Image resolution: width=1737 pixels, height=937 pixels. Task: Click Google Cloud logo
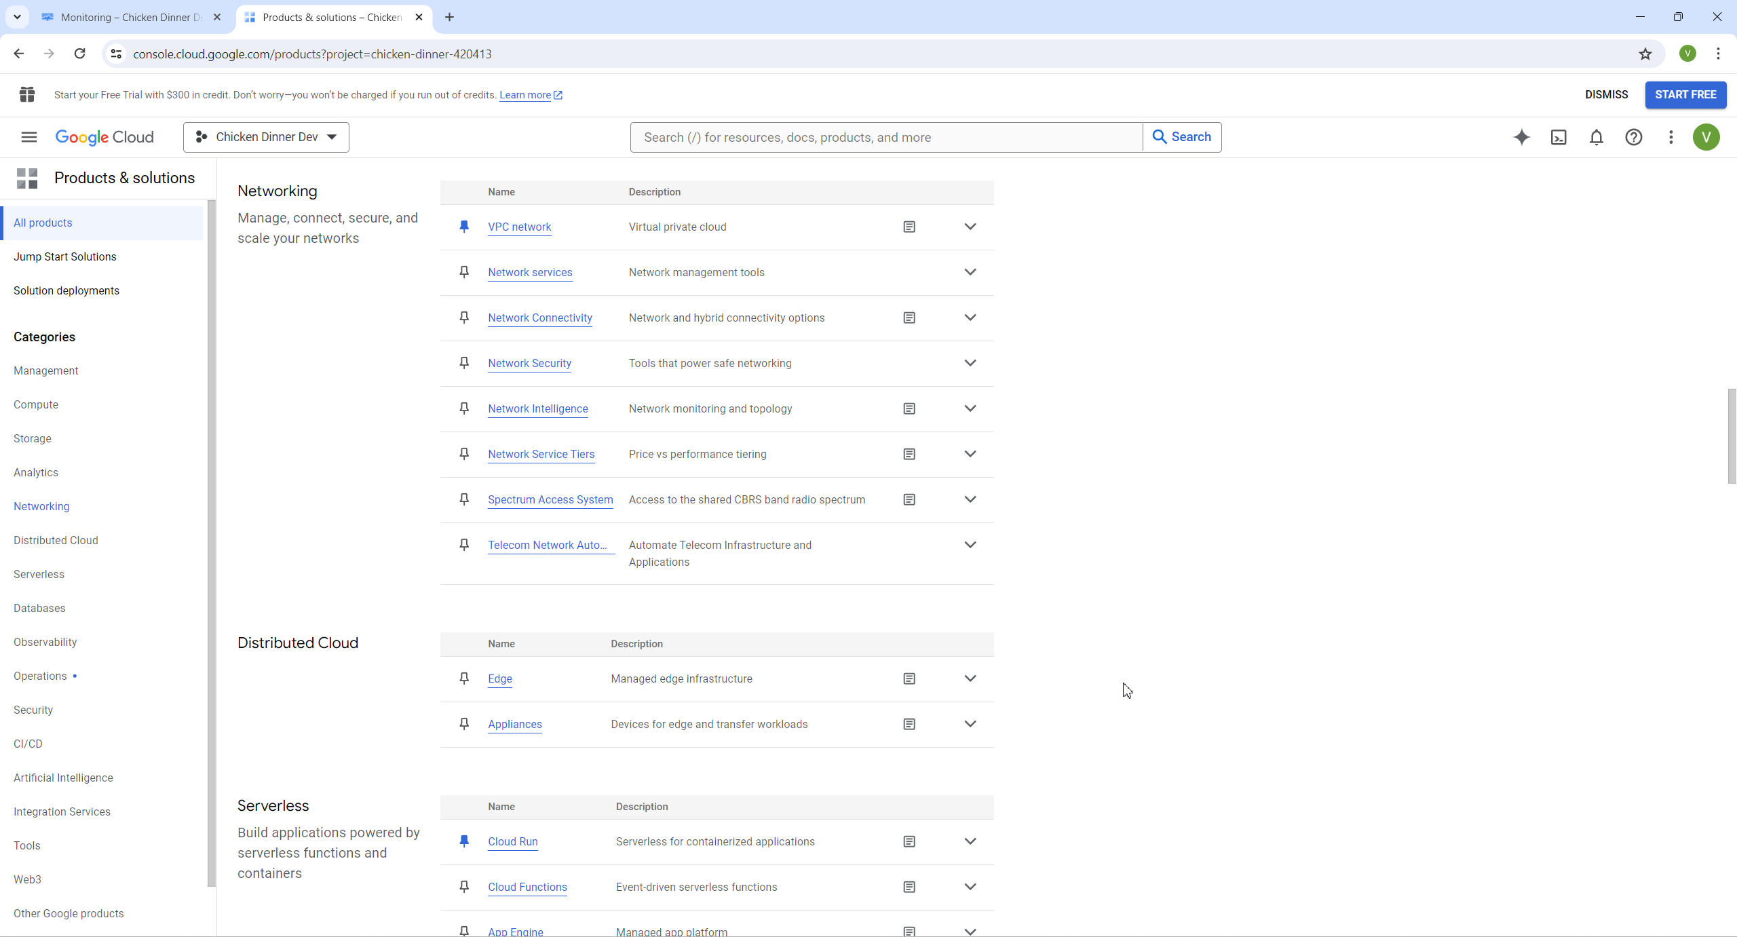coord(104,137)
